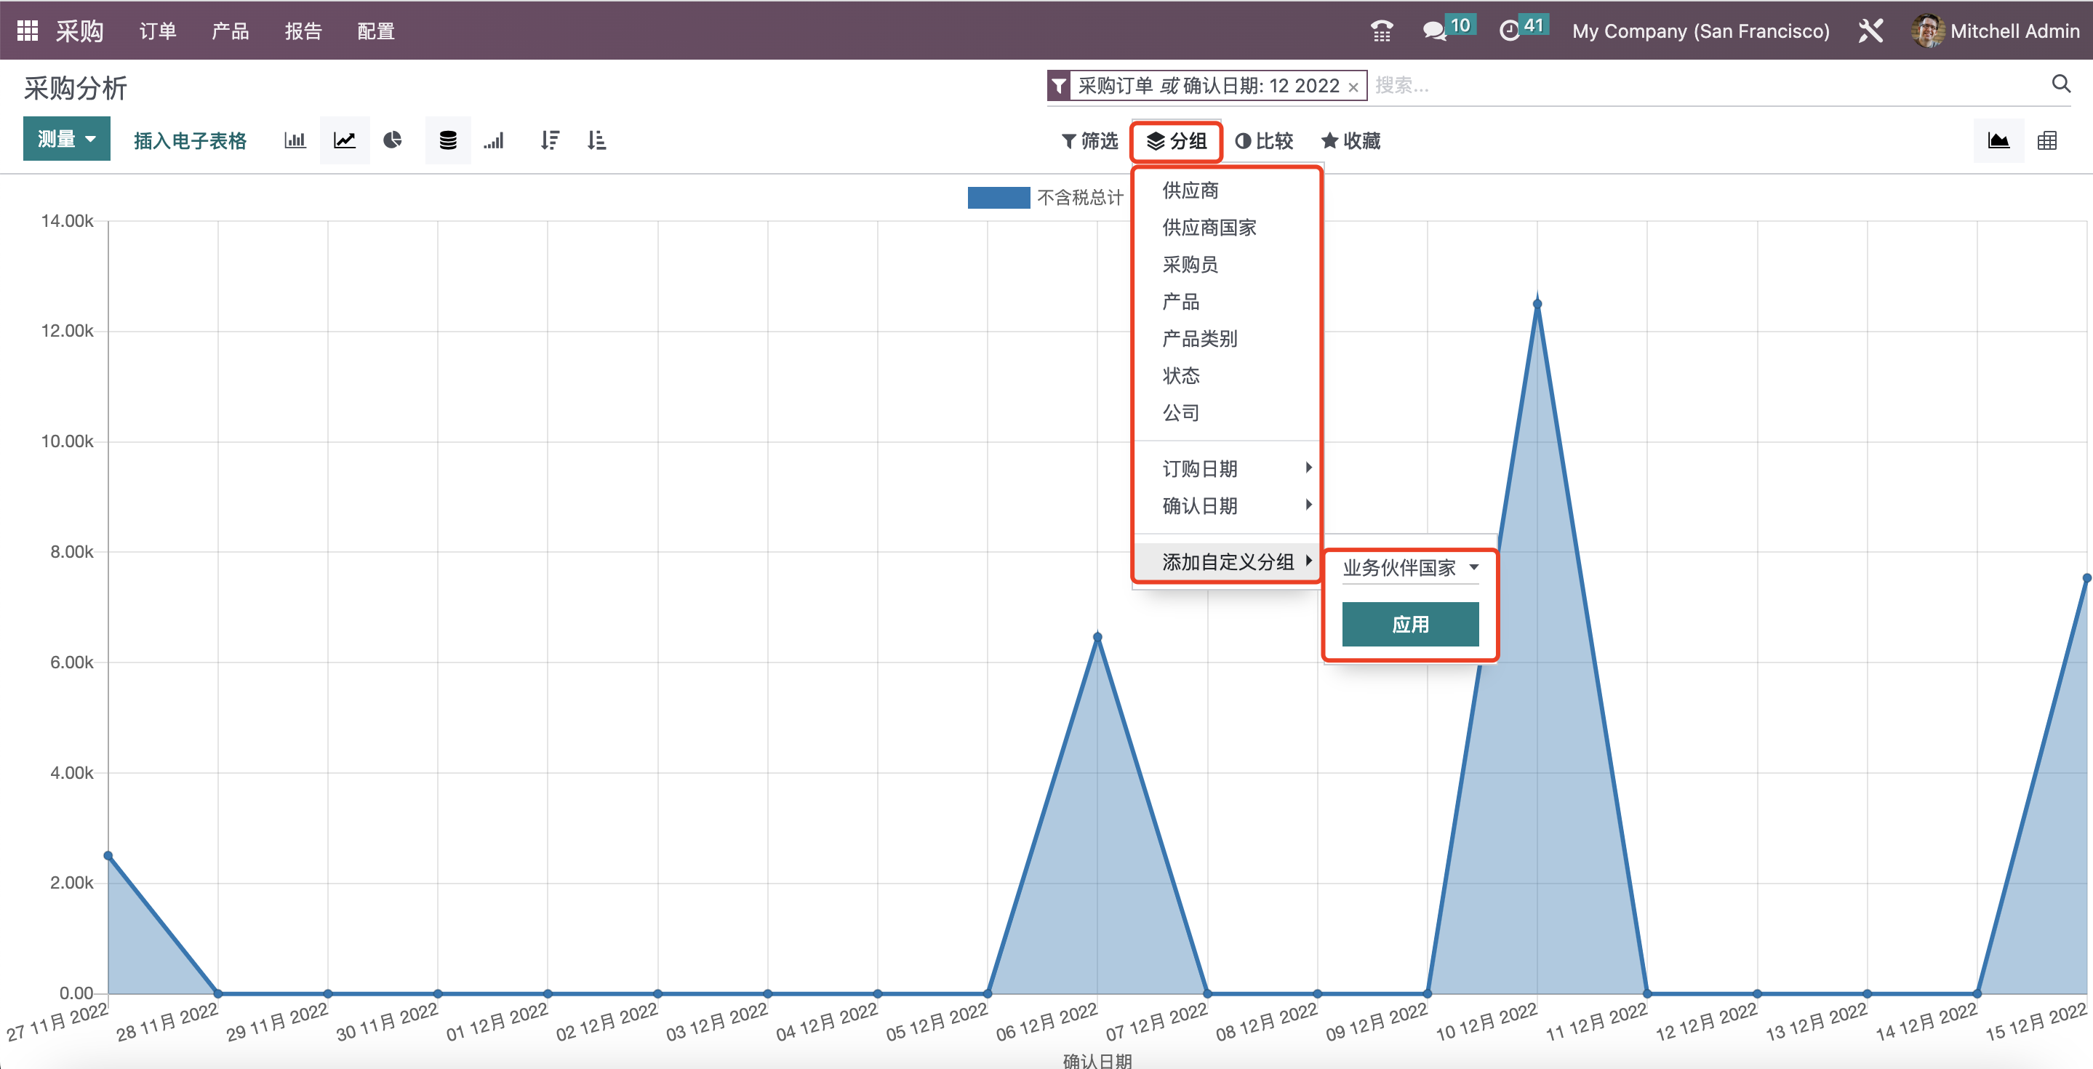The width and height of the screenshot is (2093, 1069).
Task: Click the search magnifier icon
Action: [x=2061, y=84]
